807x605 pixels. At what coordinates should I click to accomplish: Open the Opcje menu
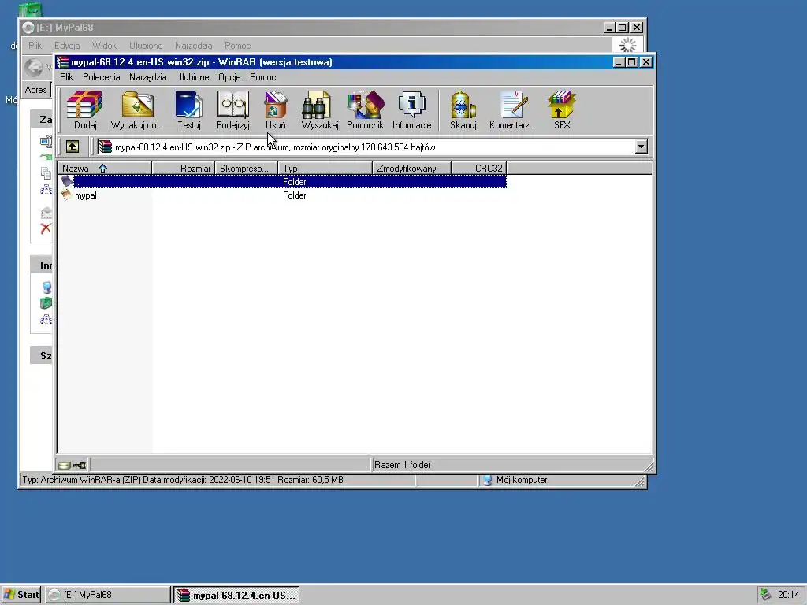[x=229, y=77]
